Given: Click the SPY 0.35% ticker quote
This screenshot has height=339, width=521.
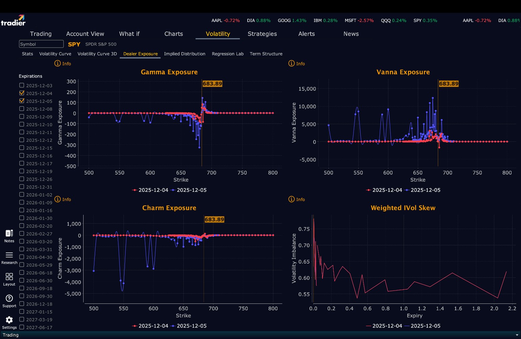Looking at the screenshot, I should tap(425, 21).
